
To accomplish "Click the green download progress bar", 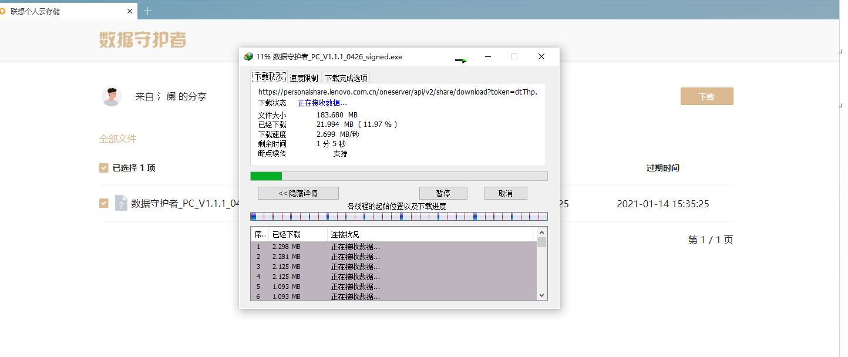I will pyautogui.click(x=399, y=176).
